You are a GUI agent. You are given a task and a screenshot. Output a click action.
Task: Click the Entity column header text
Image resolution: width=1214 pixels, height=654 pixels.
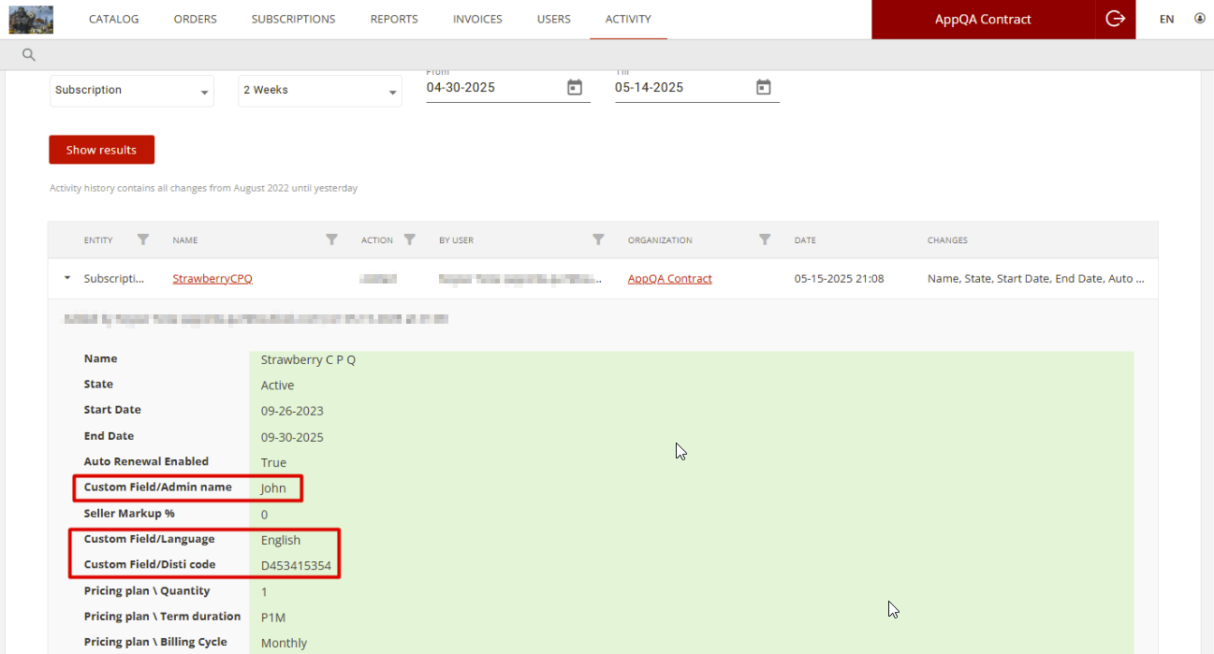click(98, 240)
